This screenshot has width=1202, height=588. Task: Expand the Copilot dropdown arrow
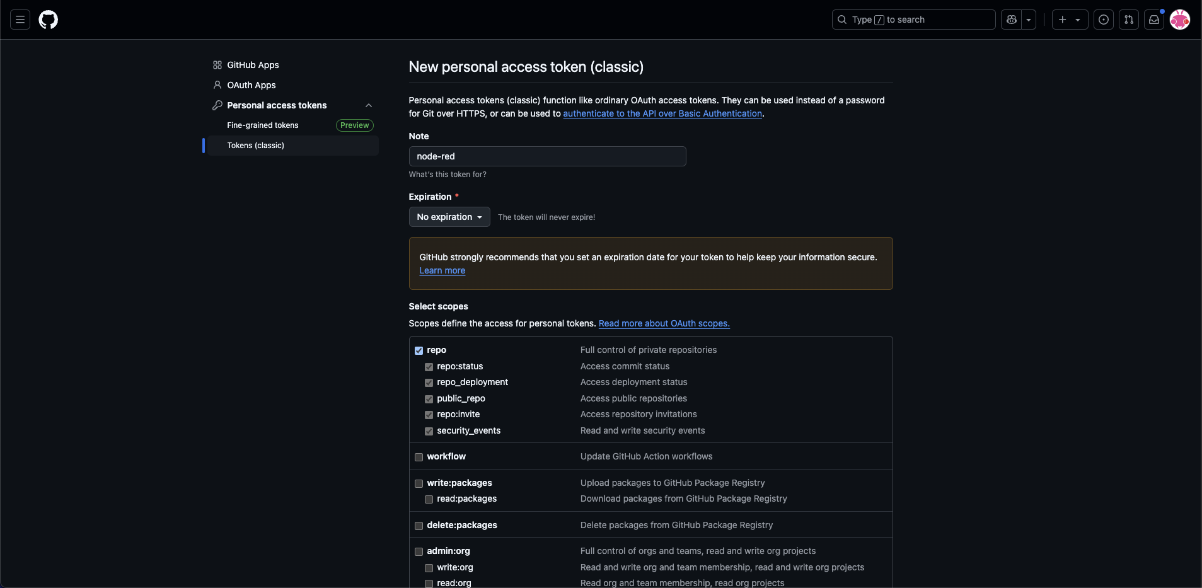1029,20
